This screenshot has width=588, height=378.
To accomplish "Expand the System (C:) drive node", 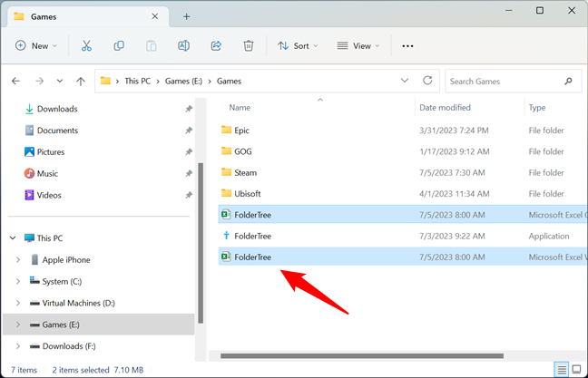I will 18,281.
